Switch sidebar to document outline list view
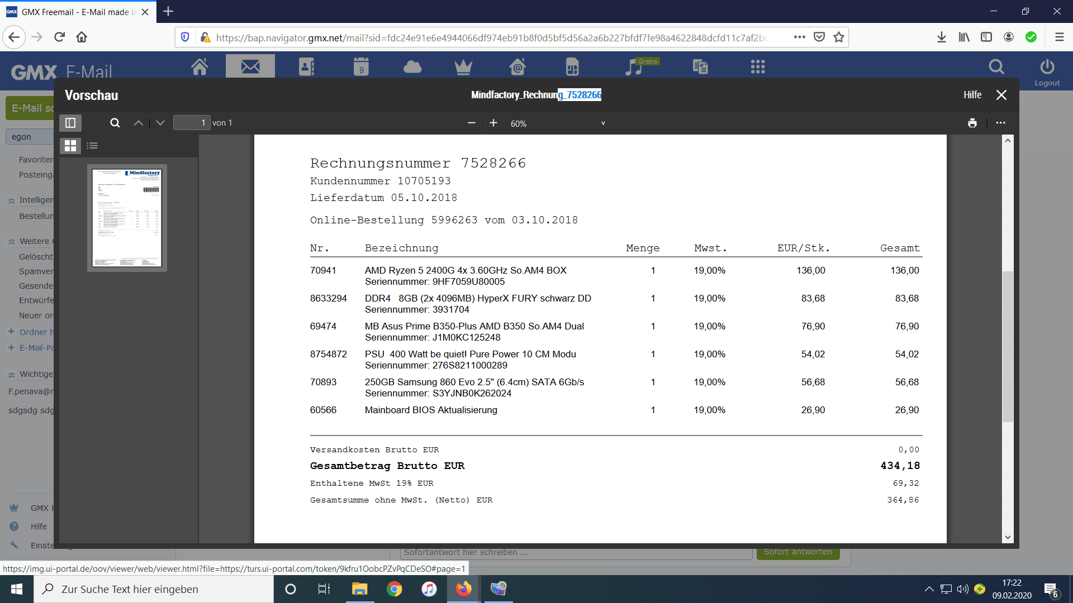Screen dimensions: 1073x603 (x=93, y=146)
